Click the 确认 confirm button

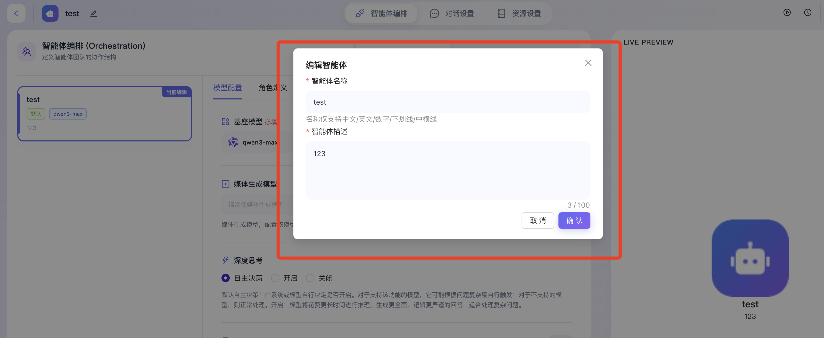pyautogui.click(x=574, y=221)
